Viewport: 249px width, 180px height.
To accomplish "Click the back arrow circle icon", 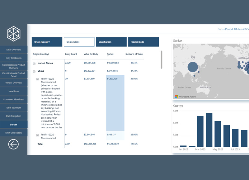I will (x=13, y=144).
